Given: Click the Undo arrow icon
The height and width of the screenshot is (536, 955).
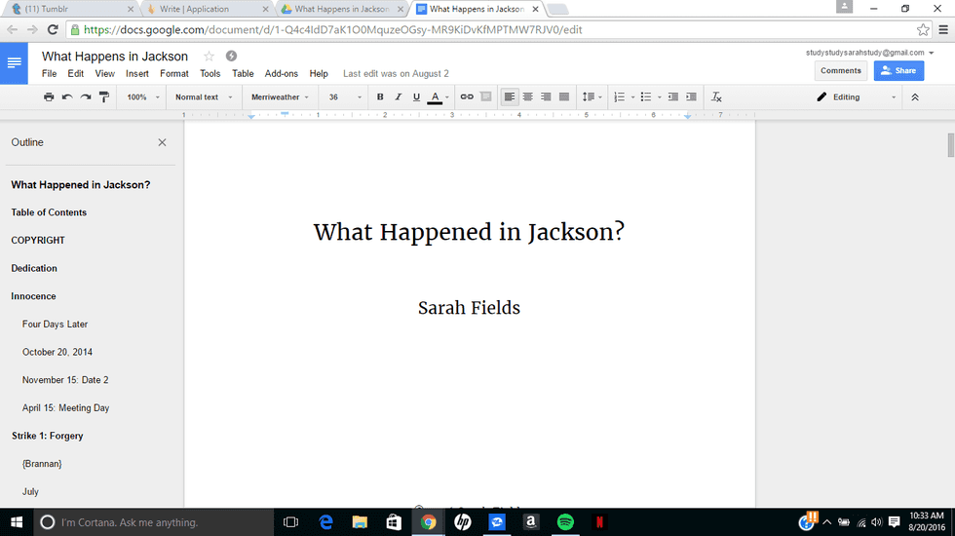Looking at the screenshot, I should pos(67,97).
